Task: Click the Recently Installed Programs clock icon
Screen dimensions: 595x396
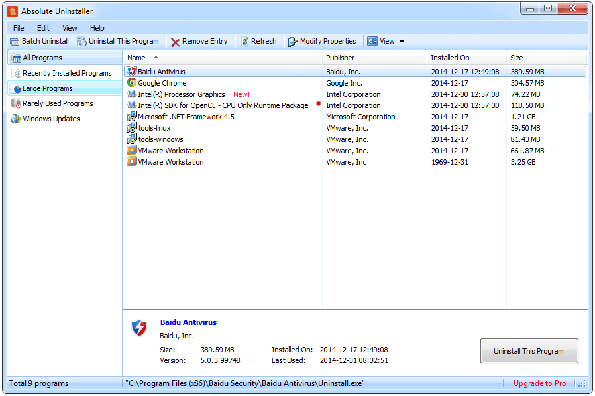Action: (16, 73)
